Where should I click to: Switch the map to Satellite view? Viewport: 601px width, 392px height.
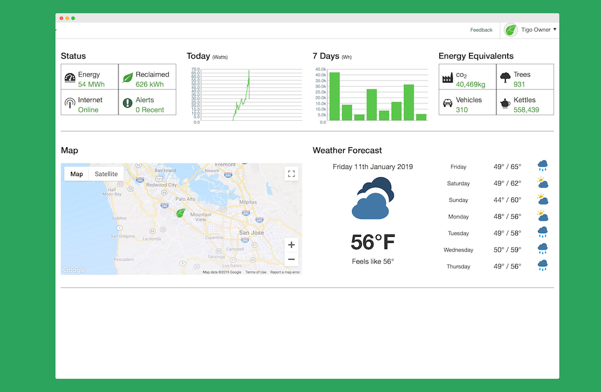106,174
